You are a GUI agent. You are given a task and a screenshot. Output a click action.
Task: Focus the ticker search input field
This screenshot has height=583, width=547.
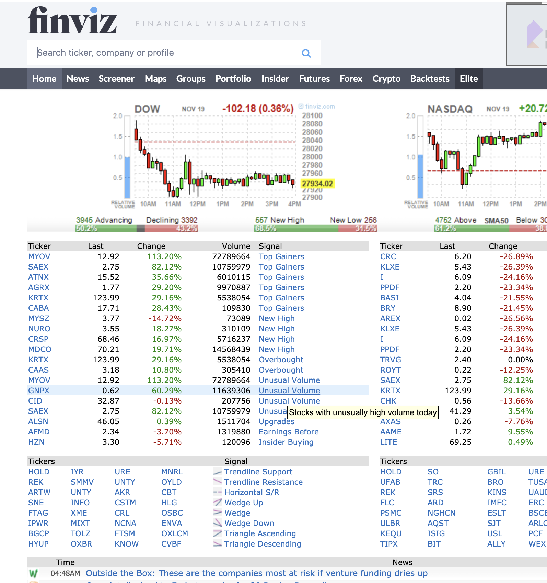[x=165, y=53]
